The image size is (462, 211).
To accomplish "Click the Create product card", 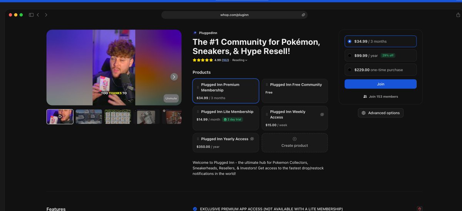I will click(295, 142).
